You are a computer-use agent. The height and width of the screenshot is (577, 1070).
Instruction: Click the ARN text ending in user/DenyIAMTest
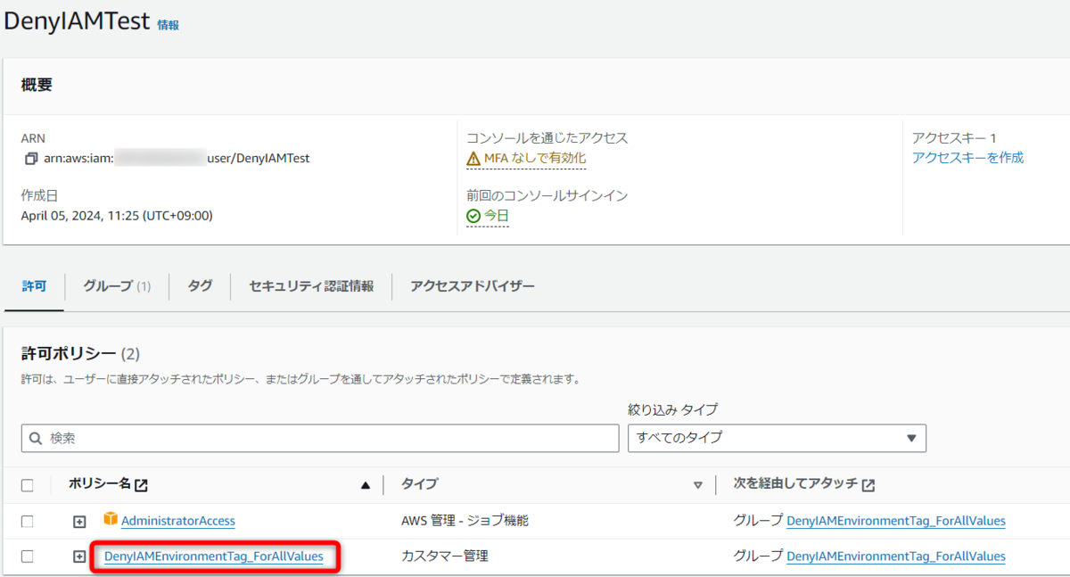point(177,158)
